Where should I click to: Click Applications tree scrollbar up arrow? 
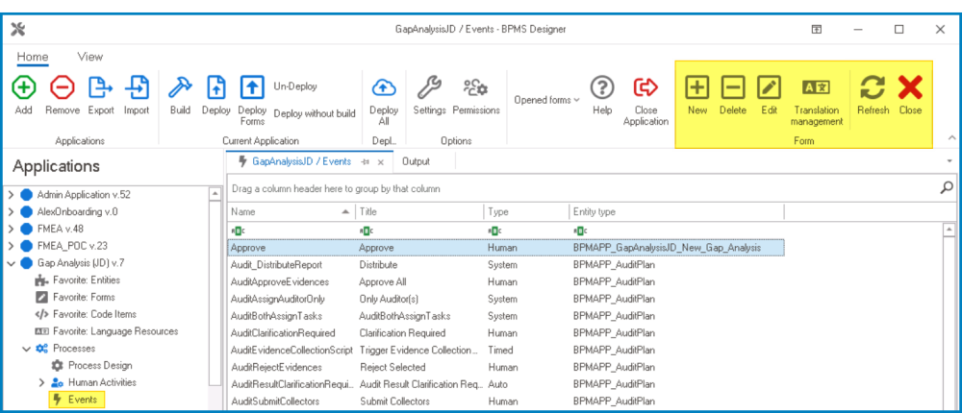[215, 194]
